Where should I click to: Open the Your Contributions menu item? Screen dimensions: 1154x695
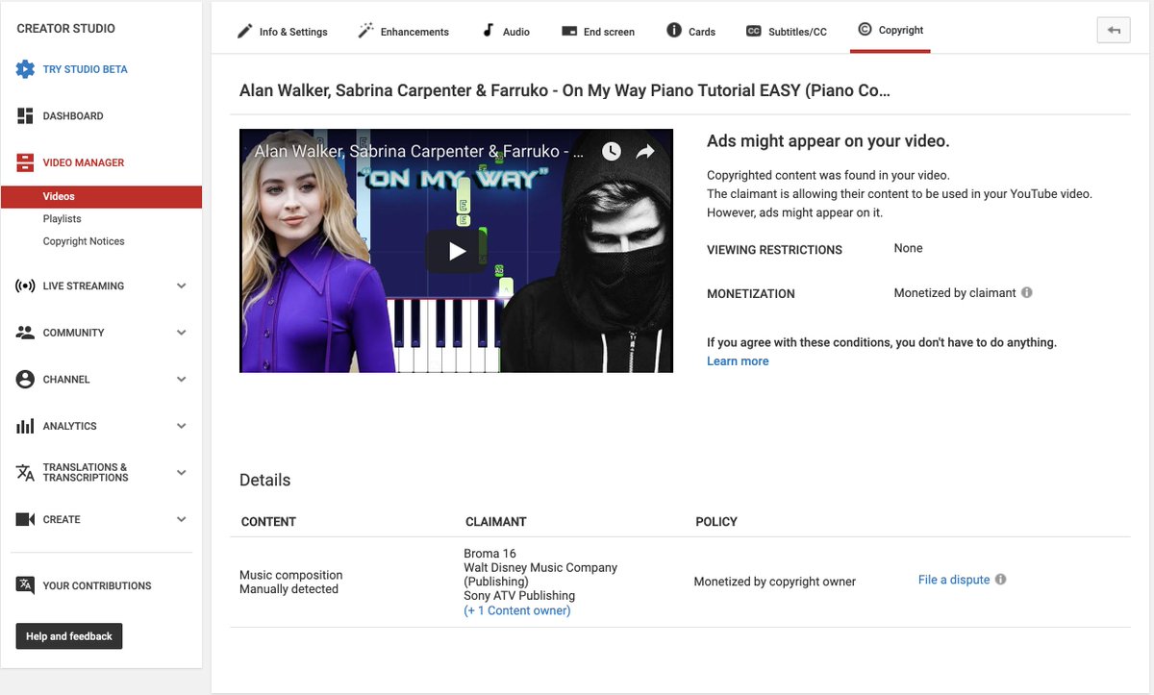click(97, 585)
